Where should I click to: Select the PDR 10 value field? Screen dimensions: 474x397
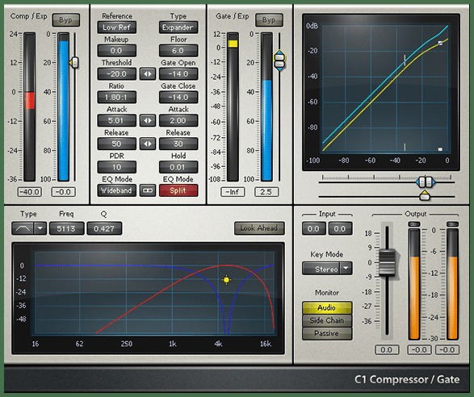[x=117, y=167]
